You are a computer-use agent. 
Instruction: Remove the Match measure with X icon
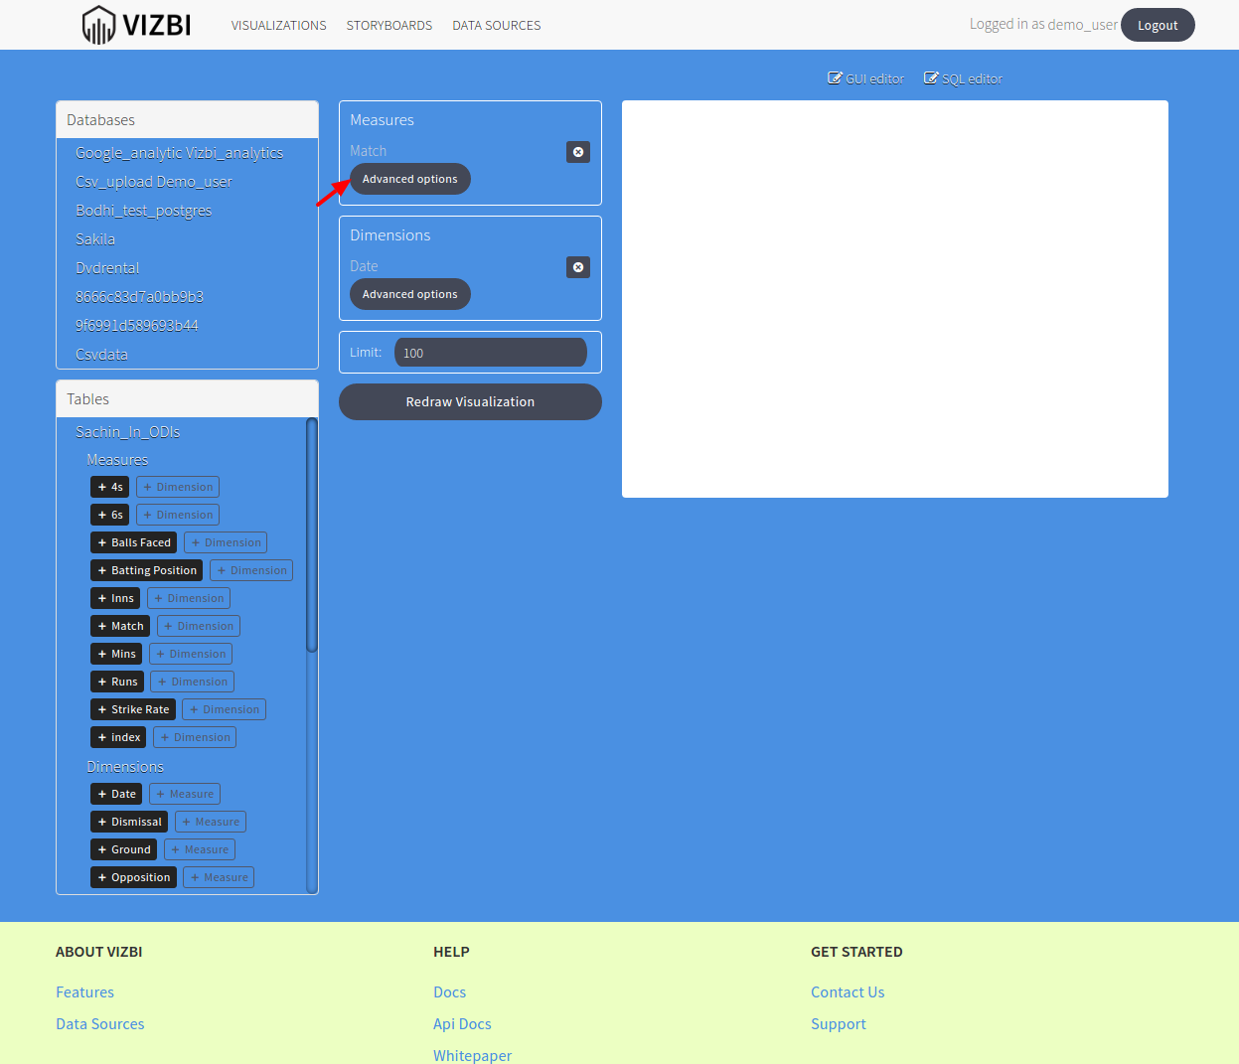(x=578, y=152)
